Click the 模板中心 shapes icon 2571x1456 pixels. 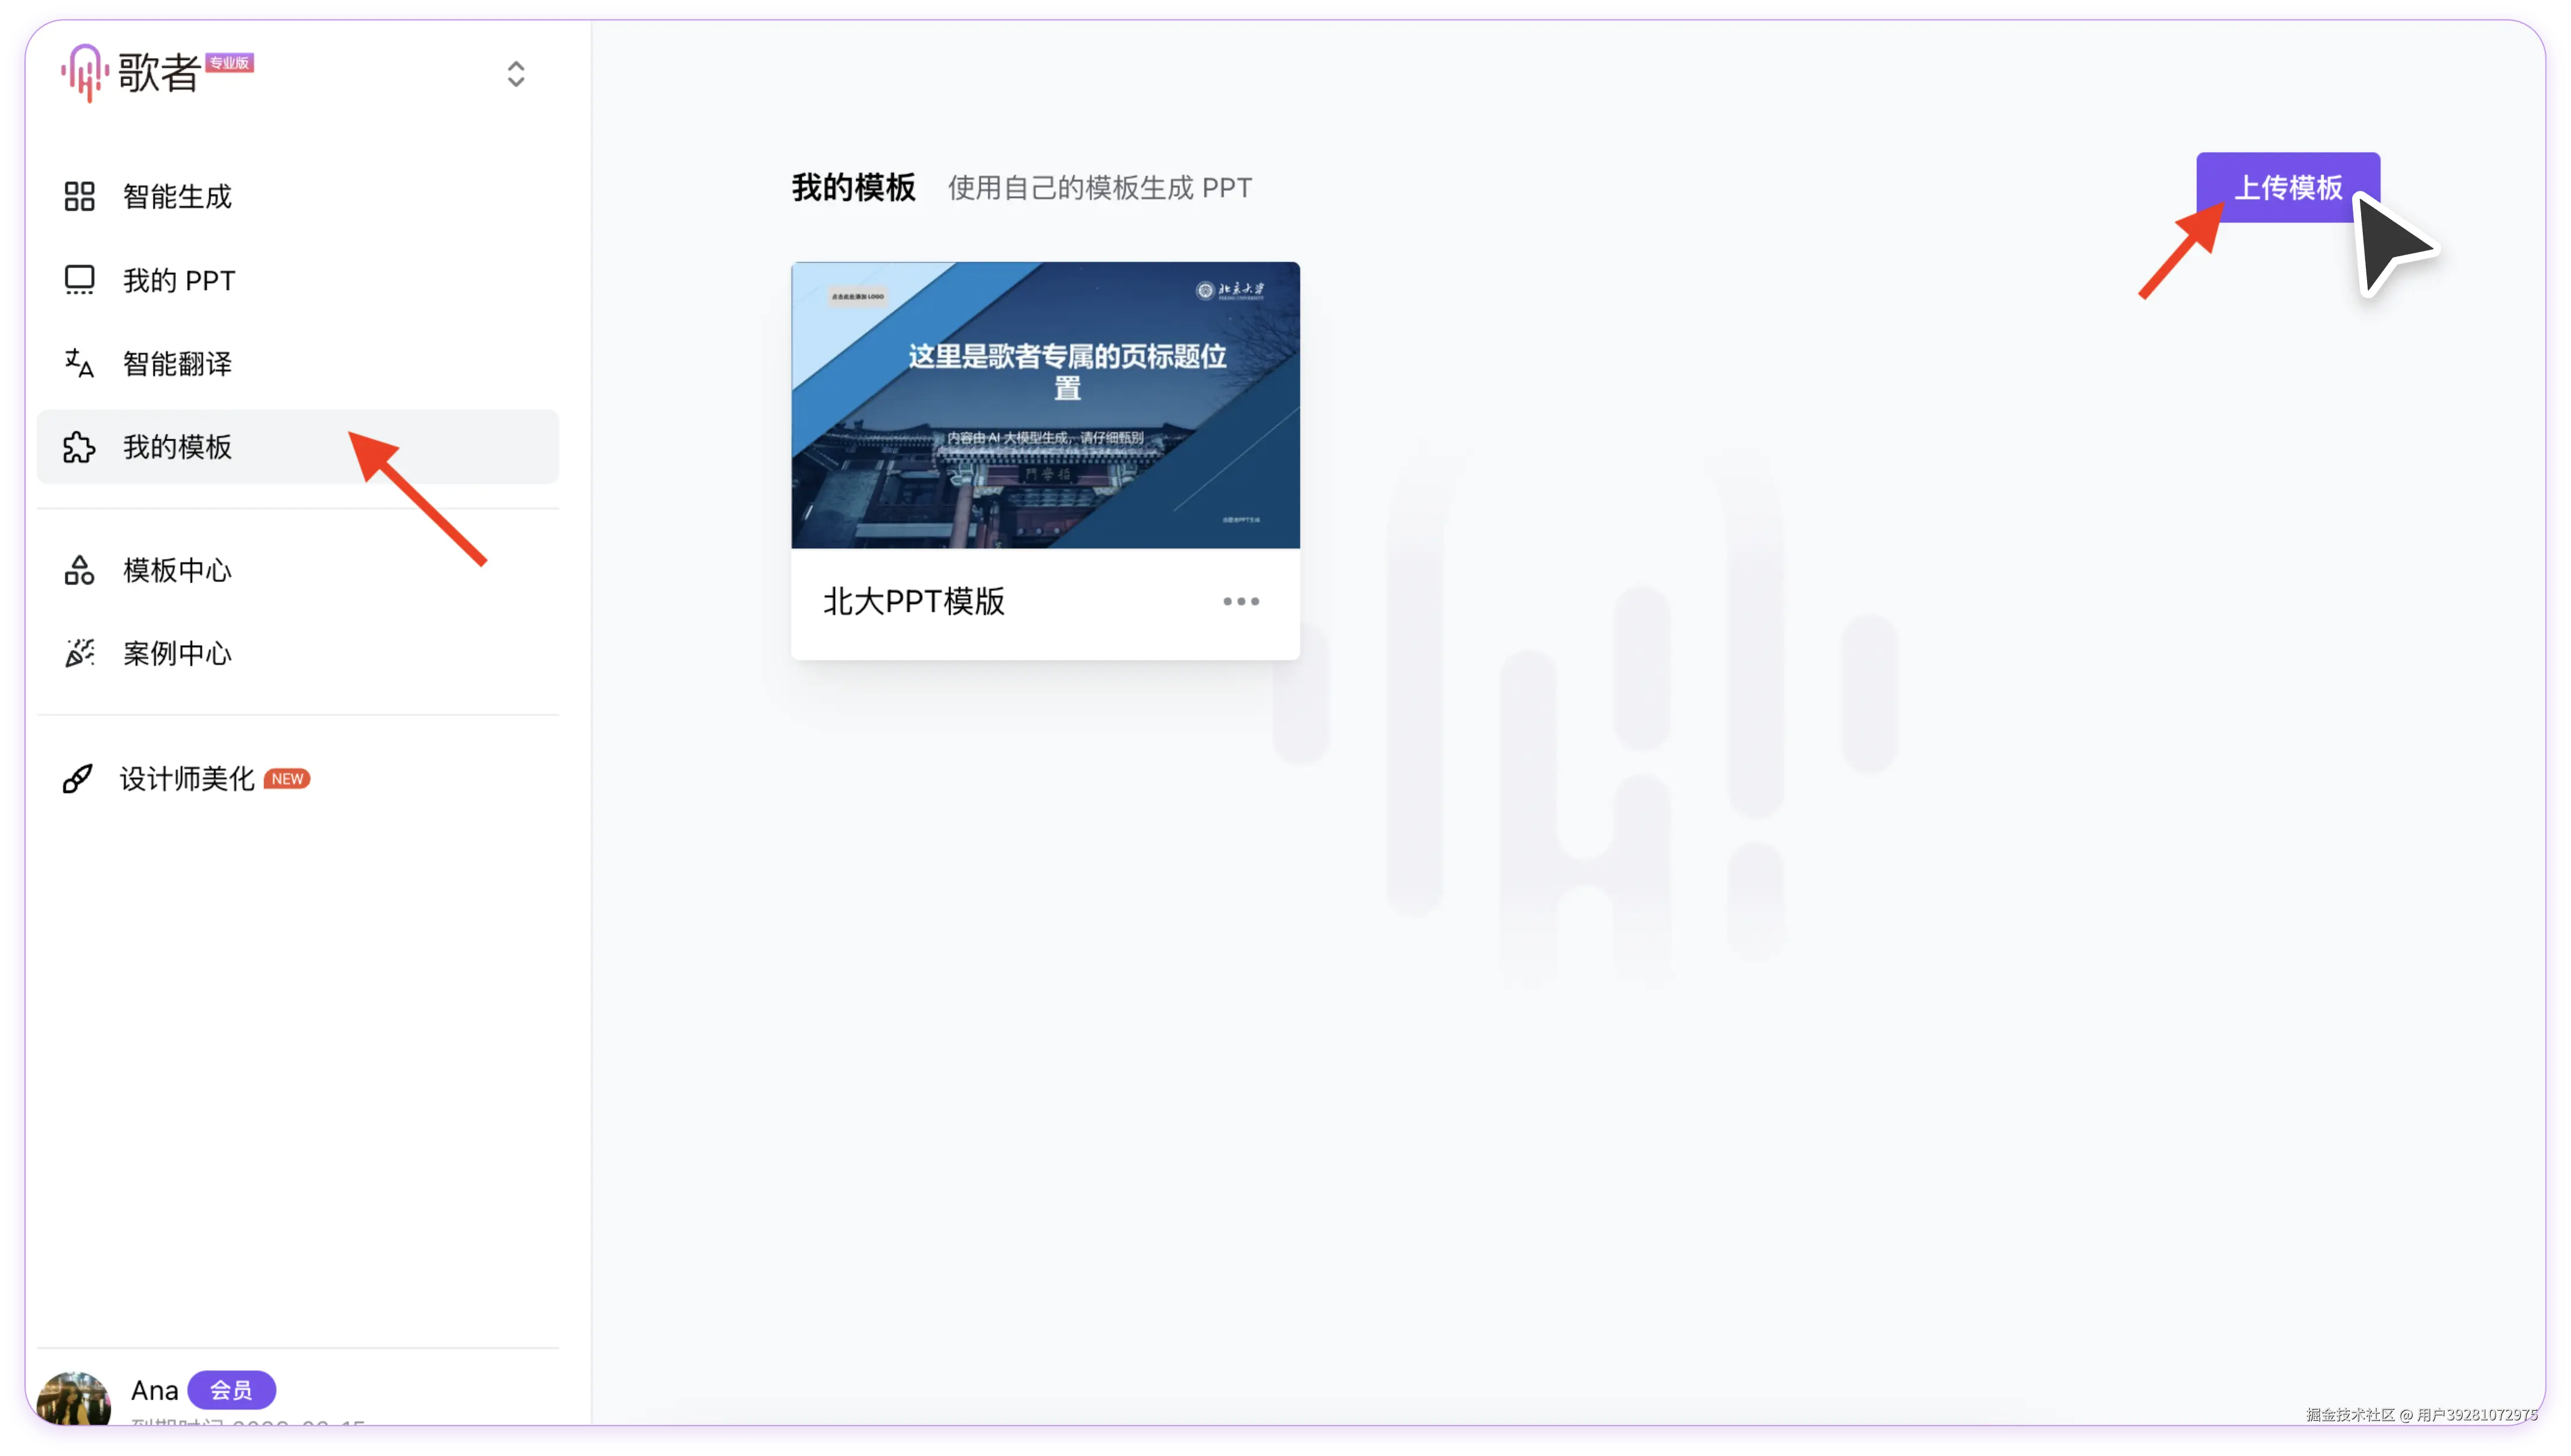(x=79, y=570)
